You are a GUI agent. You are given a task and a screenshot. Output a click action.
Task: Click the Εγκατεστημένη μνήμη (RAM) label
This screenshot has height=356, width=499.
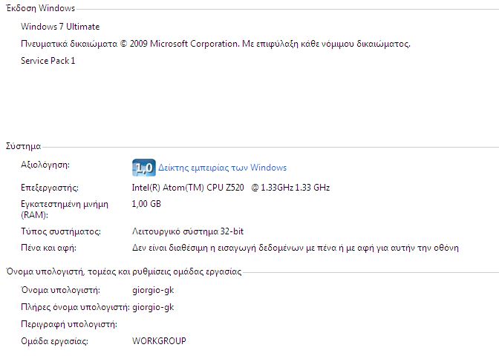coord(65,209)
